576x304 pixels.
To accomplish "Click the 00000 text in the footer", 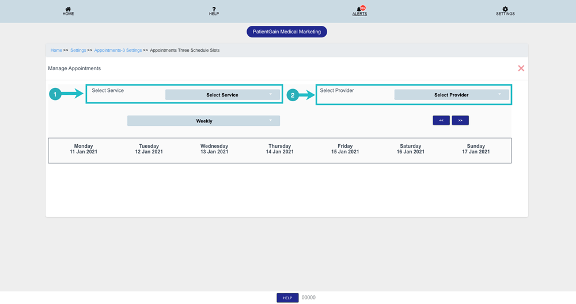I will (309, 298).
